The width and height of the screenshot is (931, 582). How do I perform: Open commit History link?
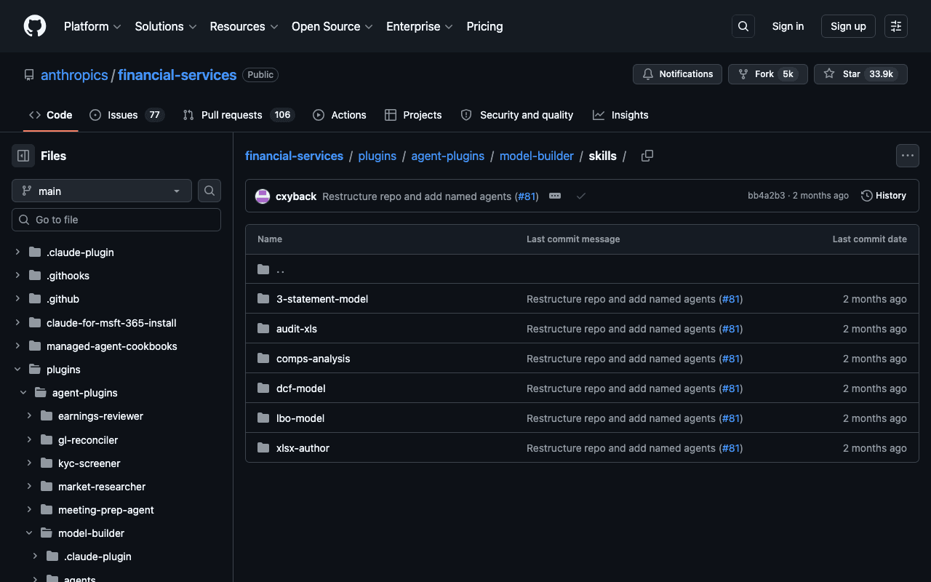884,196
